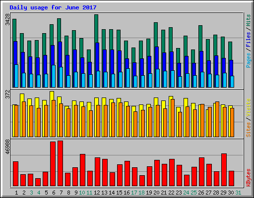Click green day 11 on the x-axis
254x198 pixels.
pos(89,193)
